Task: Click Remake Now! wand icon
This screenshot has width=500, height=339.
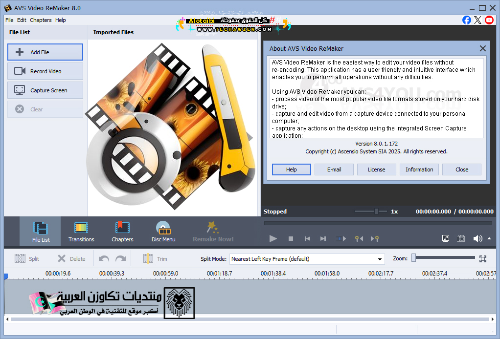Action: 213,228
